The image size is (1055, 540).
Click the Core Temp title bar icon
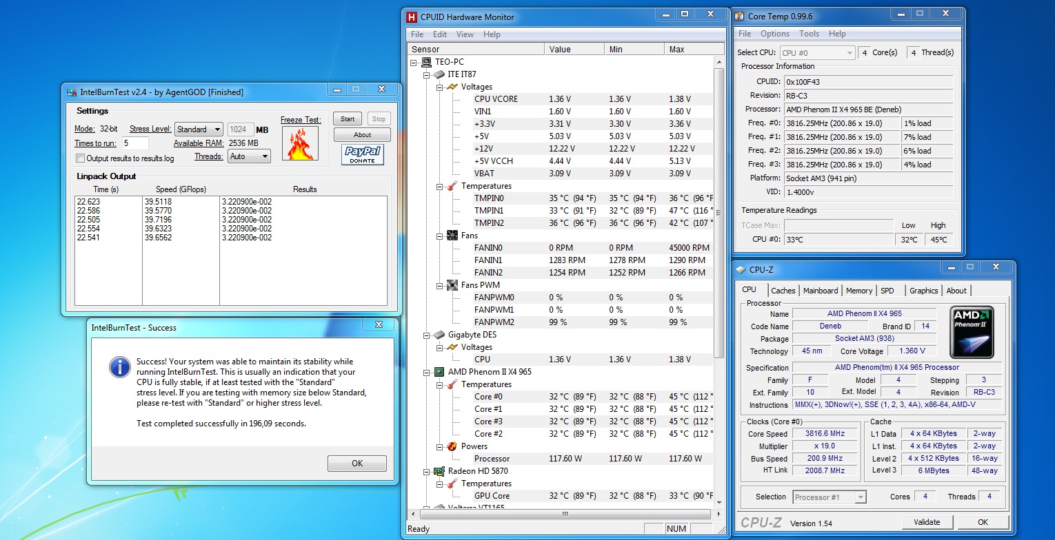point(740,16)
